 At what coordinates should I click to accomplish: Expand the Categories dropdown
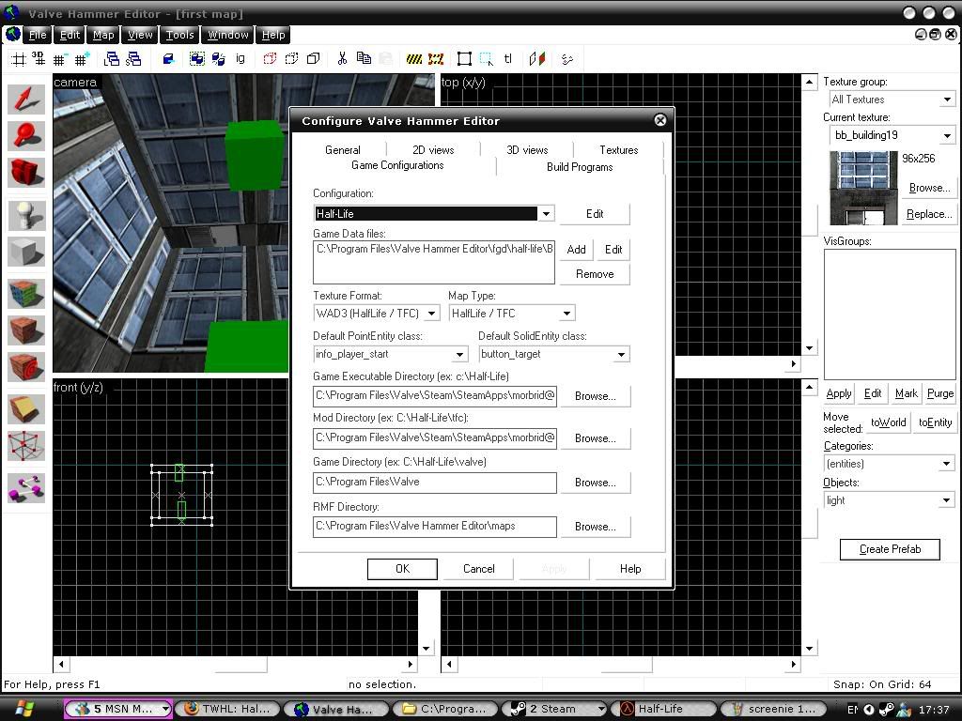[947, 464]
